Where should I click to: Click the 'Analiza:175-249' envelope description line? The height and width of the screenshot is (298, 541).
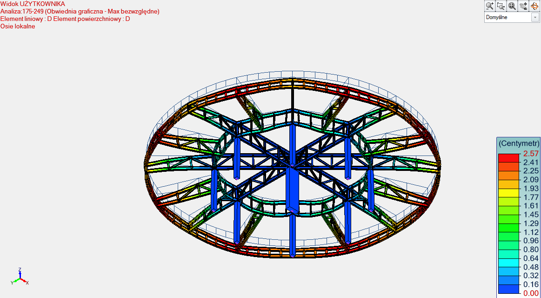[80, 11]
